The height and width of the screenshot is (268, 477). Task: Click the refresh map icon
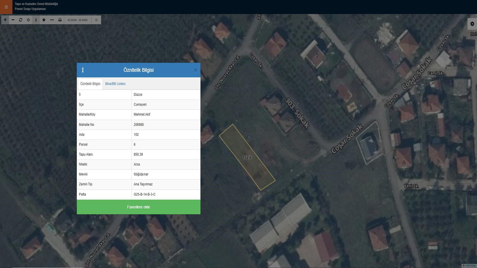(x=21, y=20)
